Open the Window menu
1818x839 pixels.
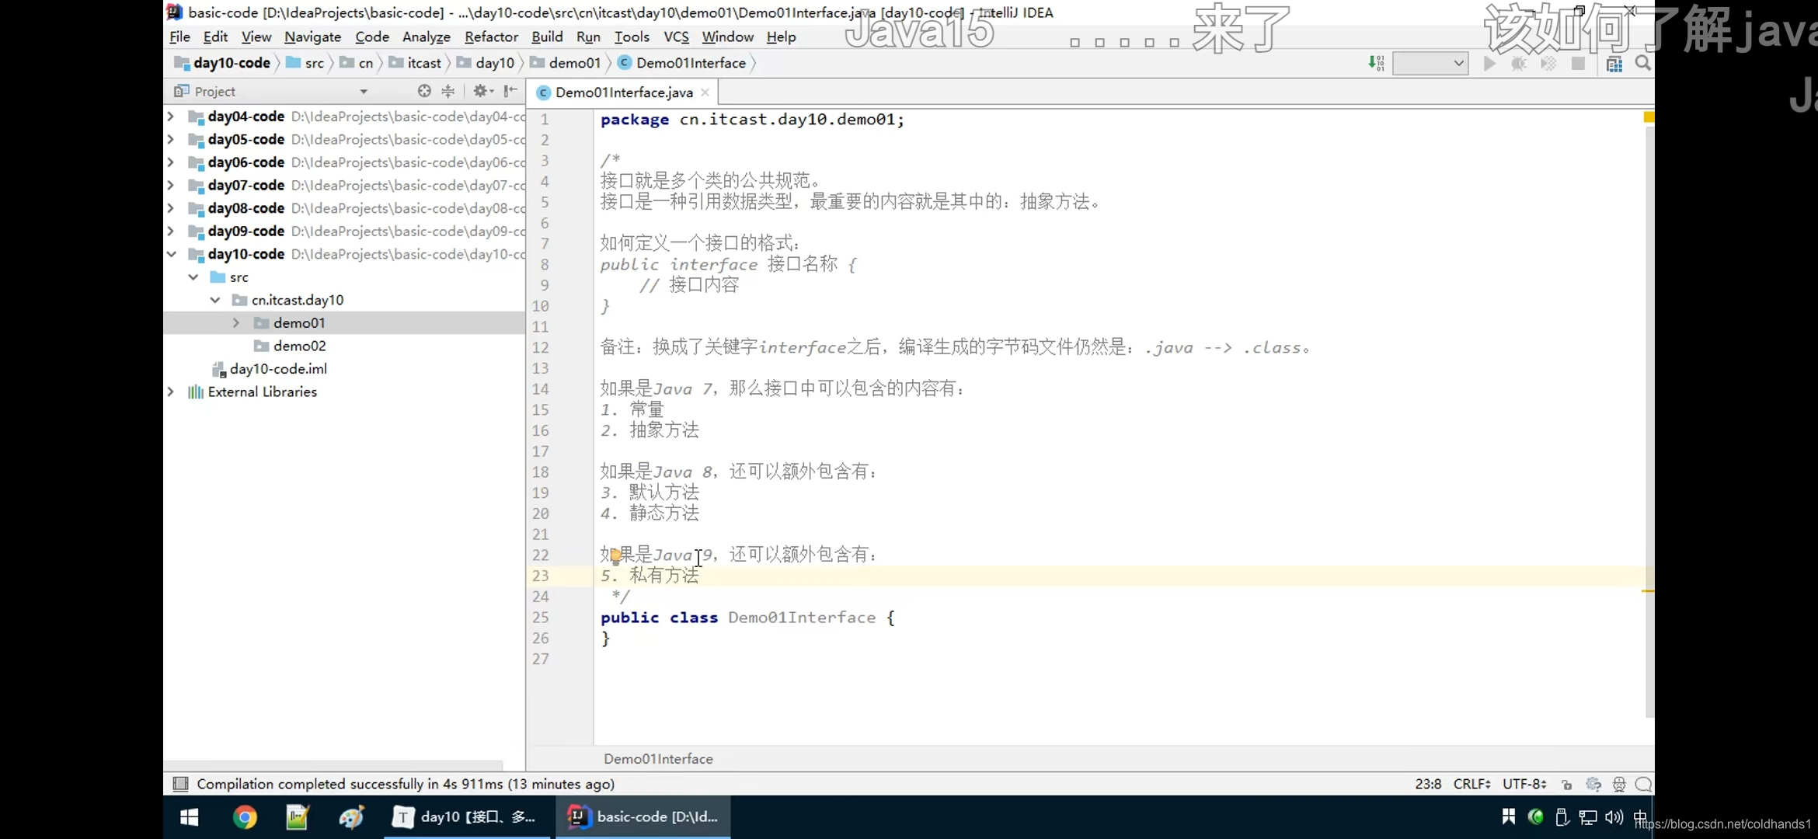(727, 37)
